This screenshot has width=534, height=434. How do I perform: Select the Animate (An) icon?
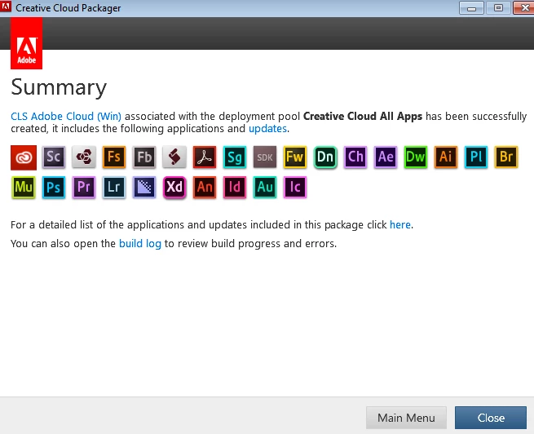[205, 187]
